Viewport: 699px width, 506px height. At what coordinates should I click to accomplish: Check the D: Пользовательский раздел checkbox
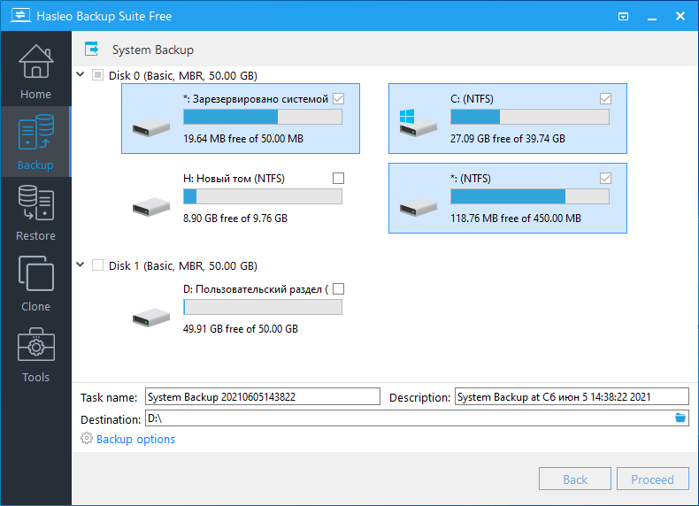point(338,289)
